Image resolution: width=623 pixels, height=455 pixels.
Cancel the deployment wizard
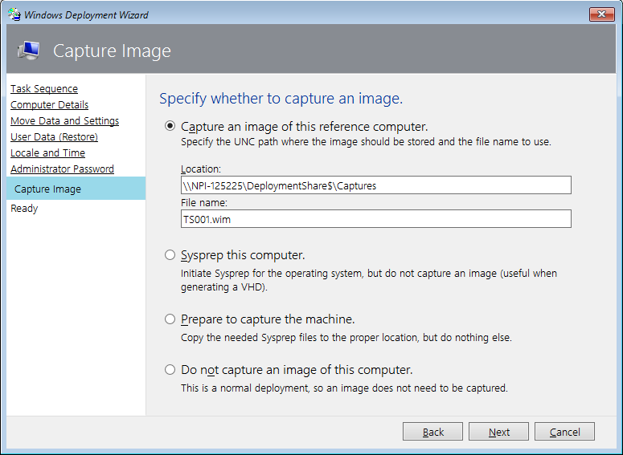pos(564,432)
